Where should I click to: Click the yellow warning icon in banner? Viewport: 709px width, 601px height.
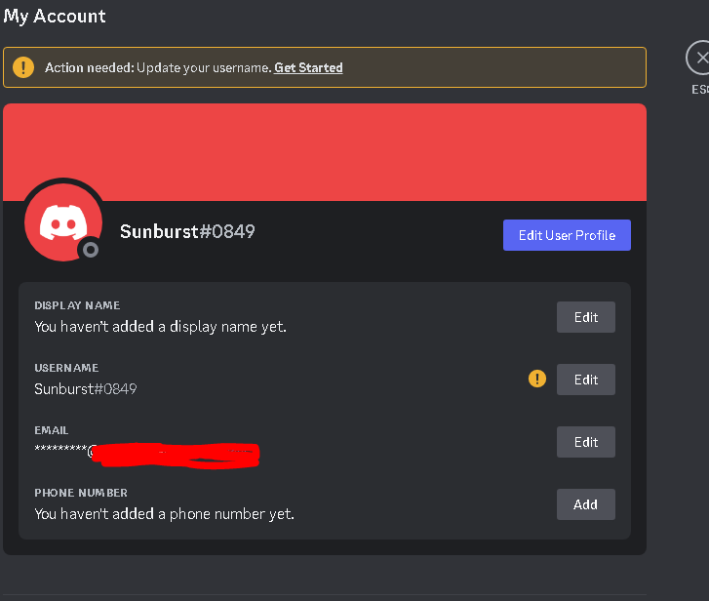point(23,67)
